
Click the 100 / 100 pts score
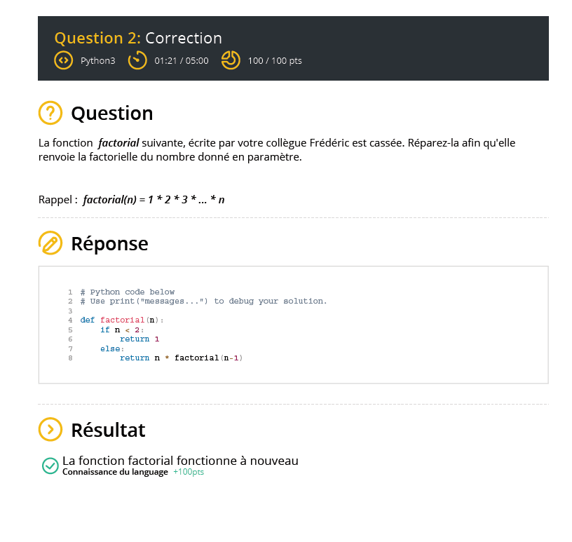click(x=275, y=61)
